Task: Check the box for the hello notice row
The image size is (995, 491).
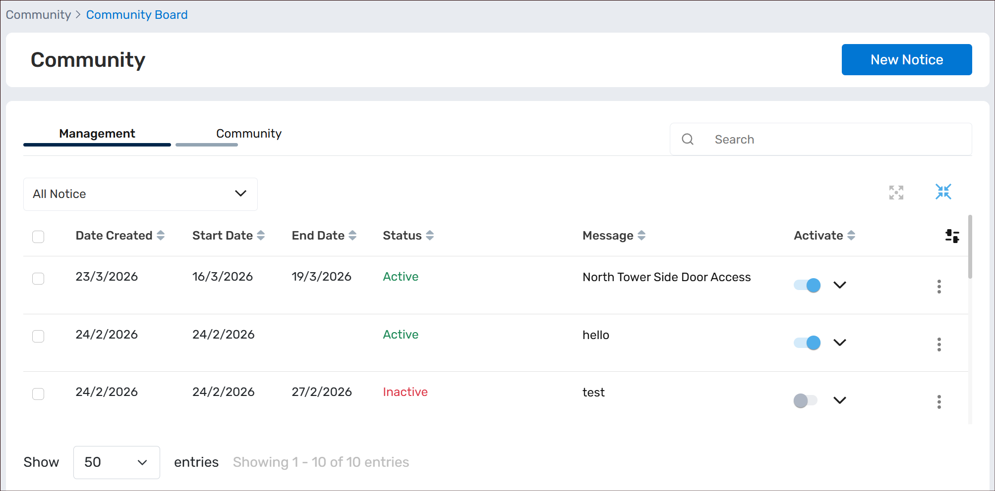Action: coord(38,337)
